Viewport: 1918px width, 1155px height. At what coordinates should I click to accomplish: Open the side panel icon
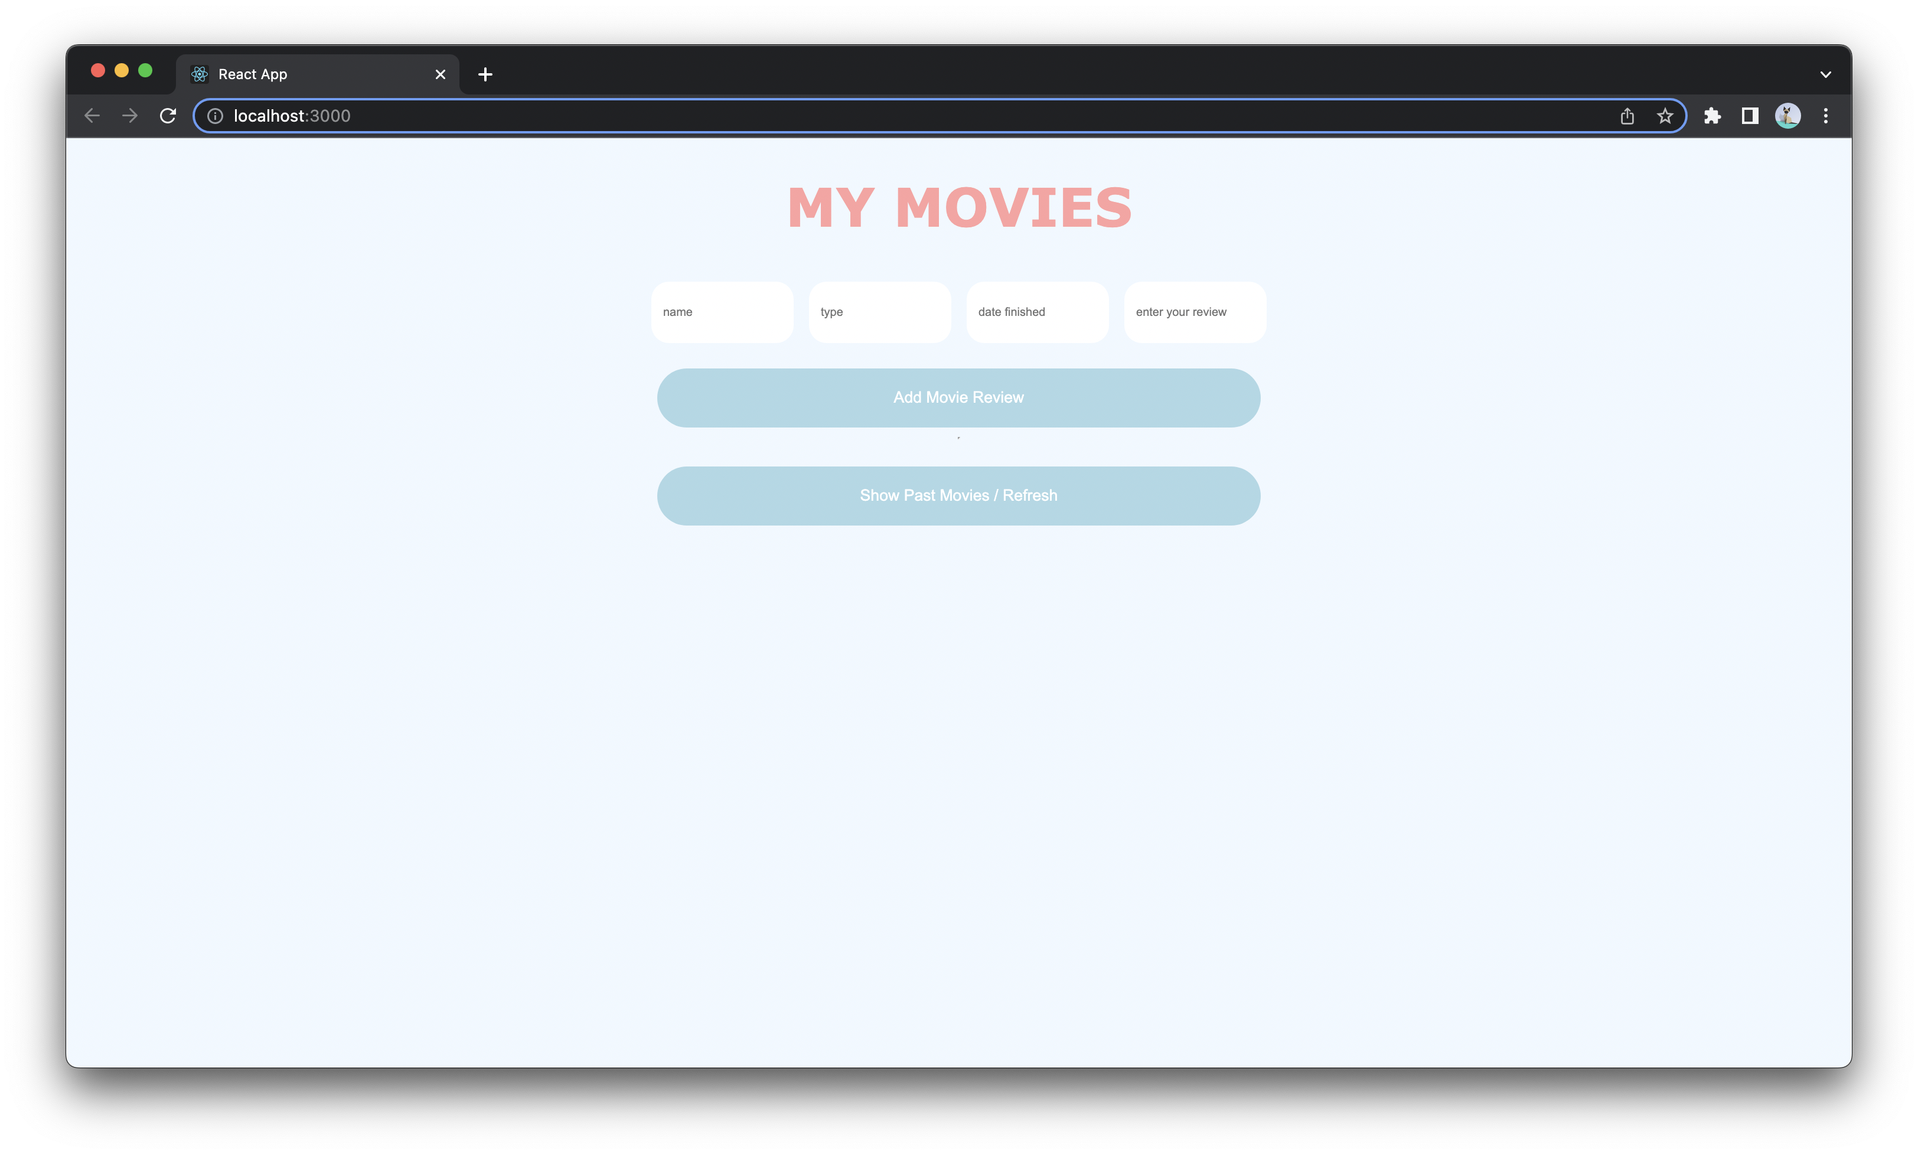pos(1751,115)
